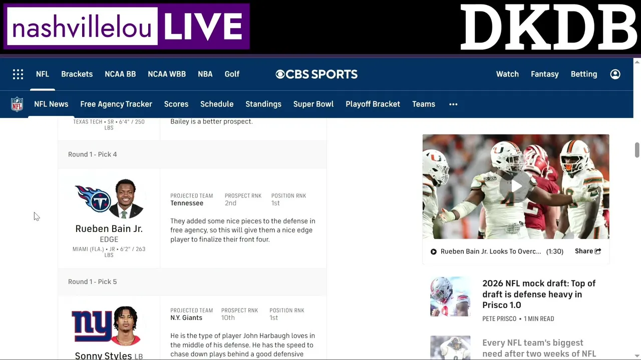The image size is (641, 360).
Task: Click the Tennessee Titans team logo
Action: [93, 198]
